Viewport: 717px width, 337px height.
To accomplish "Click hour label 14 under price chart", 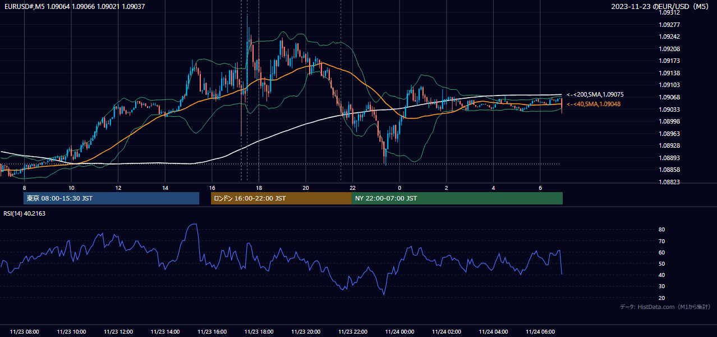I will [x=165, y=188].
